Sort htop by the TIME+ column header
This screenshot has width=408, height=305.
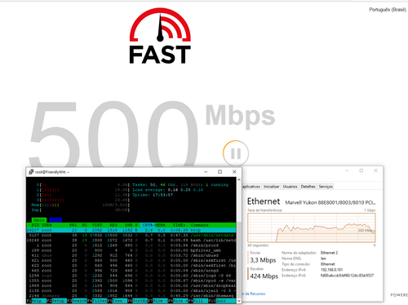(x=179, y=225)
